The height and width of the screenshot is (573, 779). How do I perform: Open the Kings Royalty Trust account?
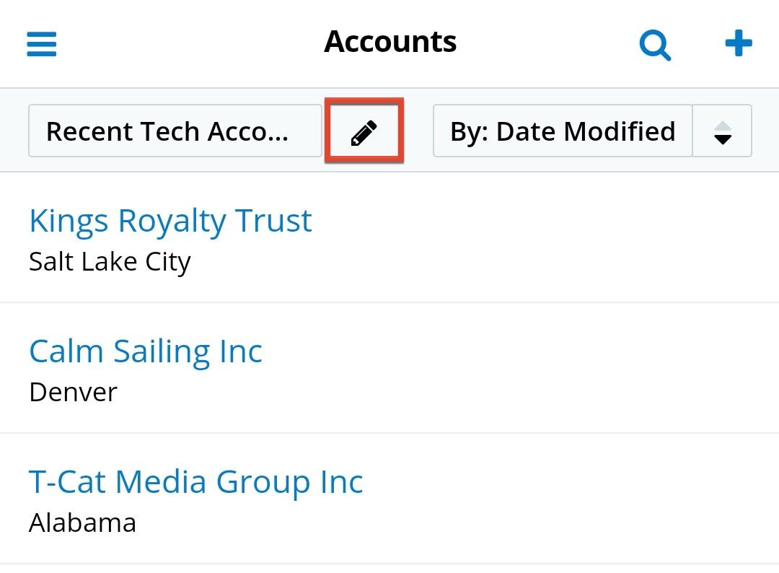(170, 221)
